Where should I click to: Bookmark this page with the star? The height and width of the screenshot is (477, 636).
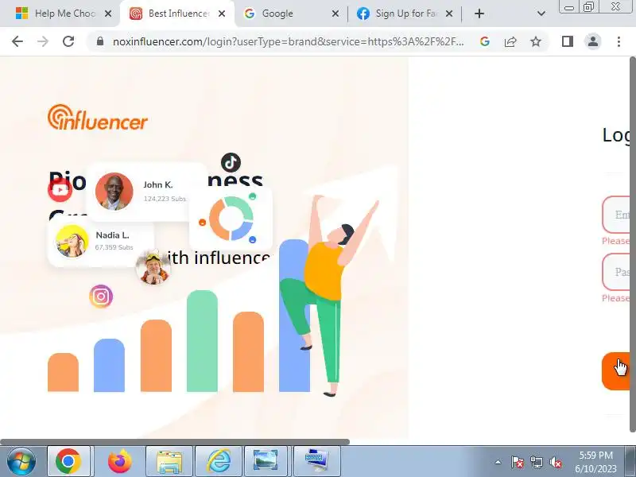coord(536,41)
